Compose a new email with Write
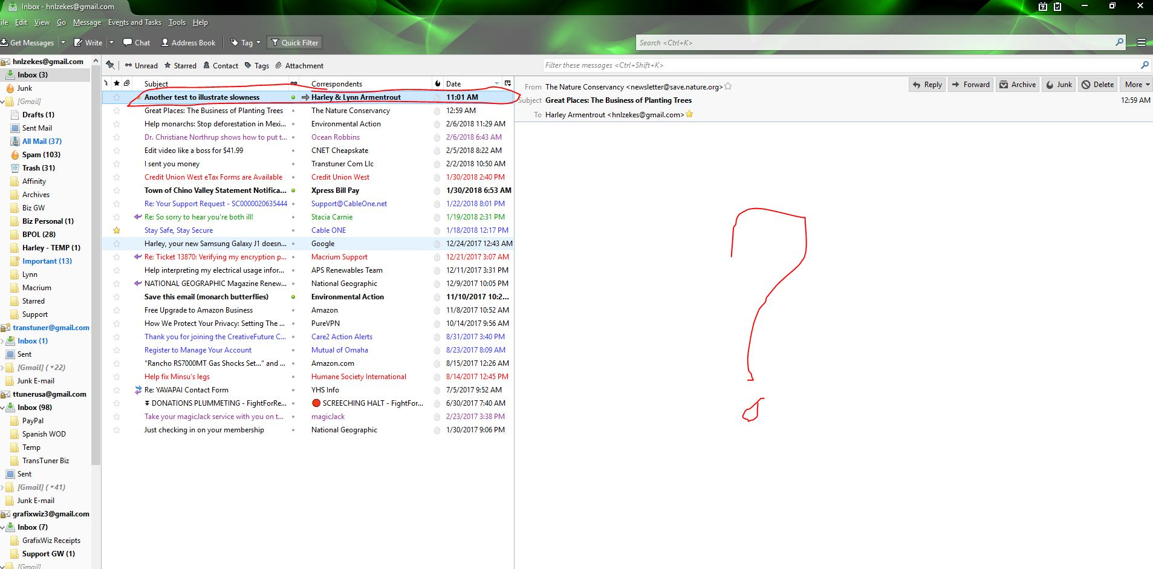1153x569 pixels. (x=88, y=42)
